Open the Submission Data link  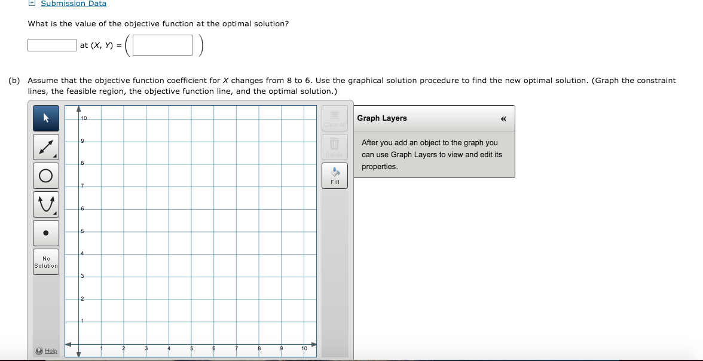point(74,4)
